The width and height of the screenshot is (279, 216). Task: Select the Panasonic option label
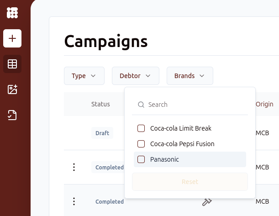[164, 159]
